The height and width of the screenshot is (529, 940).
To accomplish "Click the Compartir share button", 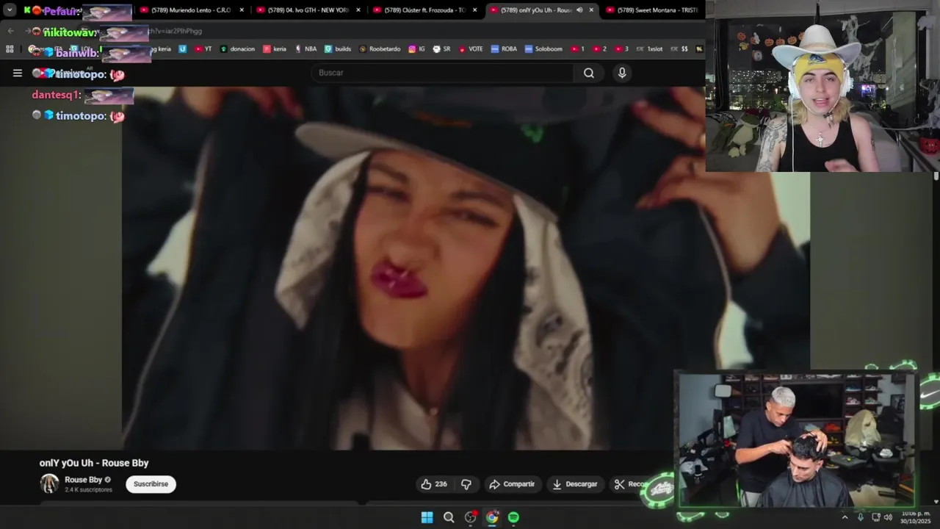I will 512,484.
